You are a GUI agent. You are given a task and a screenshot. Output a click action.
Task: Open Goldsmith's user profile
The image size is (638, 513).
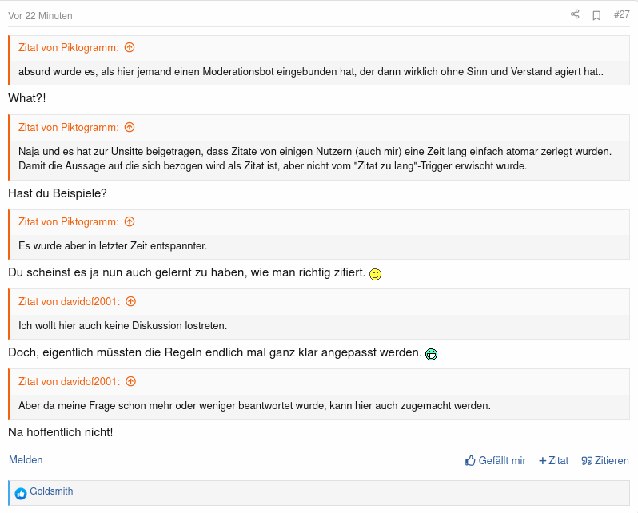[51, 491]
